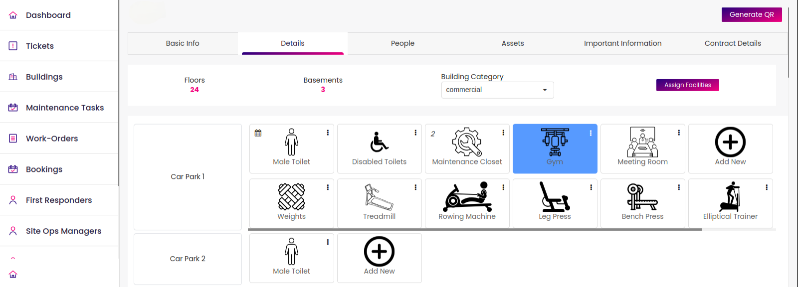The height and width of the screenshot is (287, 798).
Task: Select the Car Park 2 area card
Action: tap(188, 259)
